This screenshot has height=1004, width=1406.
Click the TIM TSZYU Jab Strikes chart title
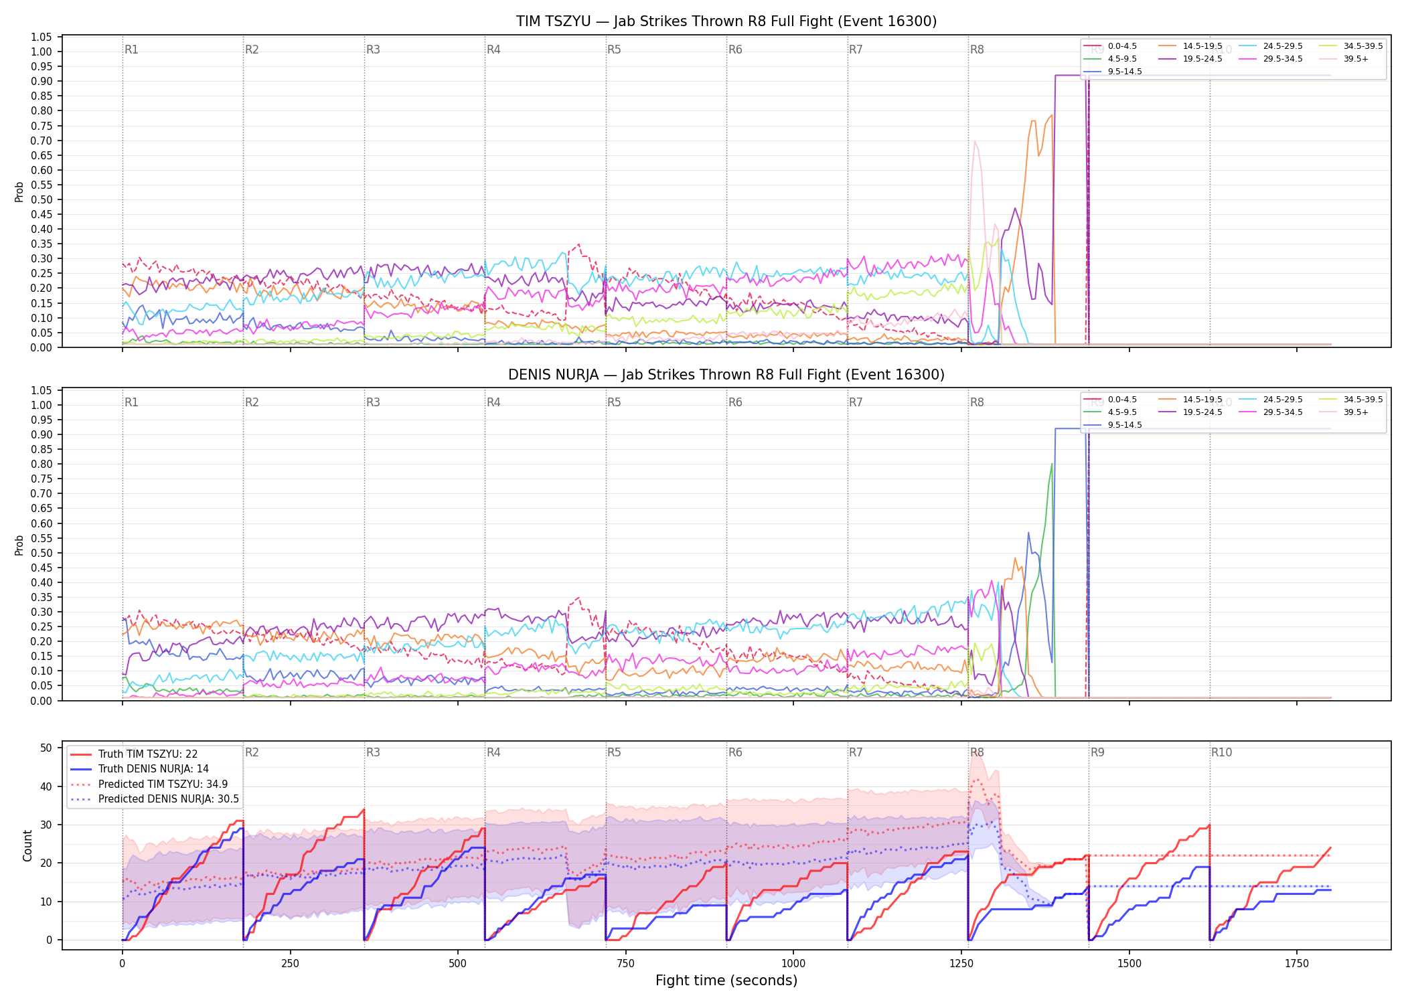click(x=726, y=21)
